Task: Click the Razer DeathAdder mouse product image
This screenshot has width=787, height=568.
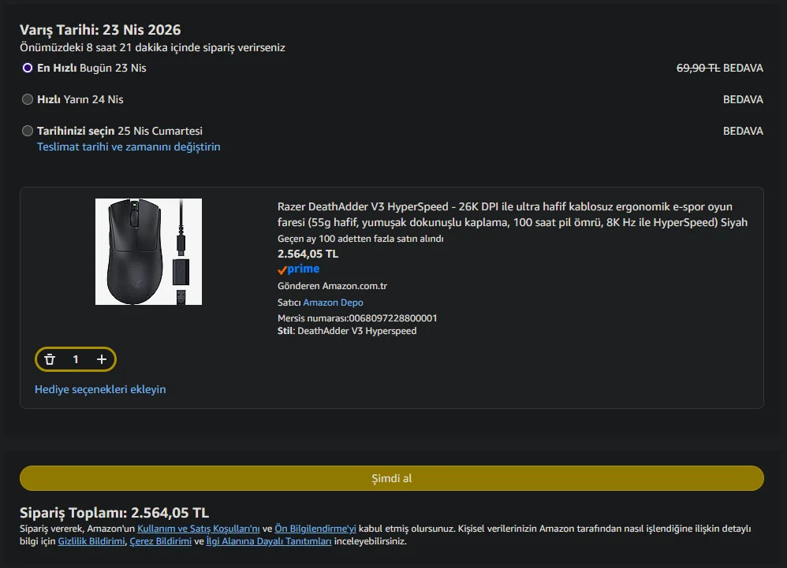Action: pyautogui.click(x=148, y=251)
